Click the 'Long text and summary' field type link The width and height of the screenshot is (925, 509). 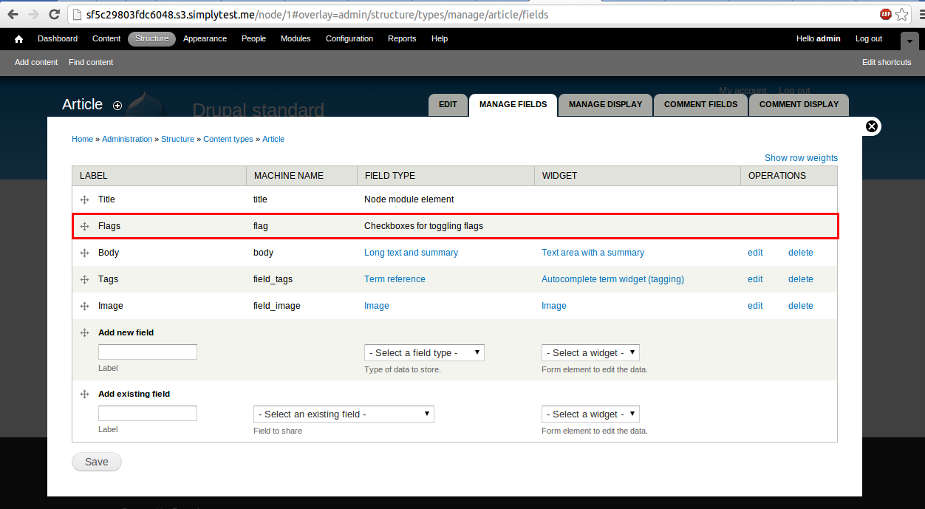coord(411,253)
